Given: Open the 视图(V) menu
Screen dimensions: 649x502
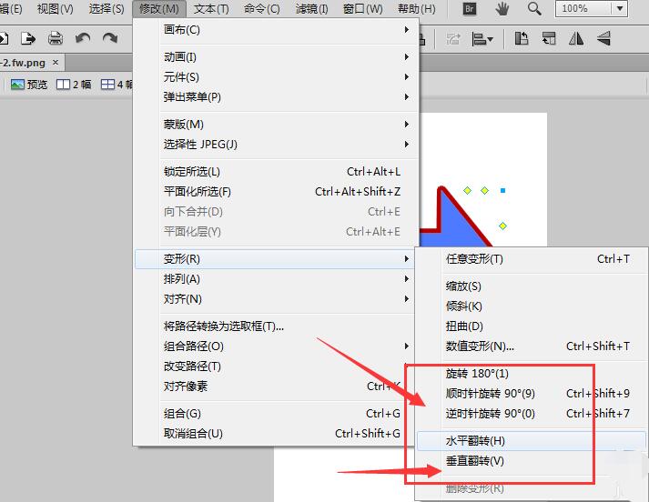Looking at the screenshot, I should 55,9.
